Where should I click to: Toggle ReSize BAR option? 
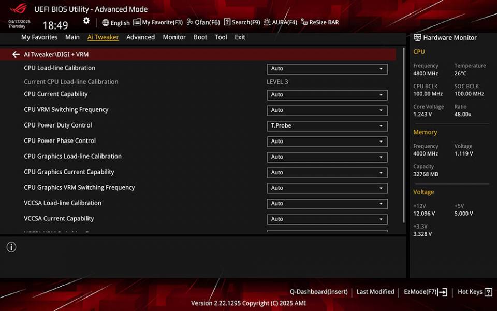320,22
